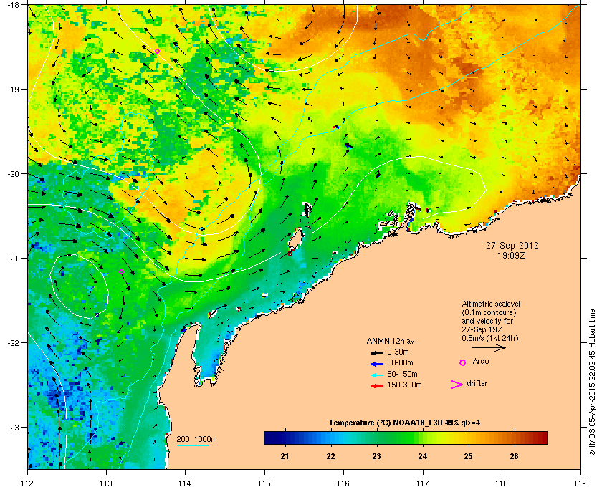Click the Temperature NOAA18_L3U colorbar title

click(x=404, y=423)
